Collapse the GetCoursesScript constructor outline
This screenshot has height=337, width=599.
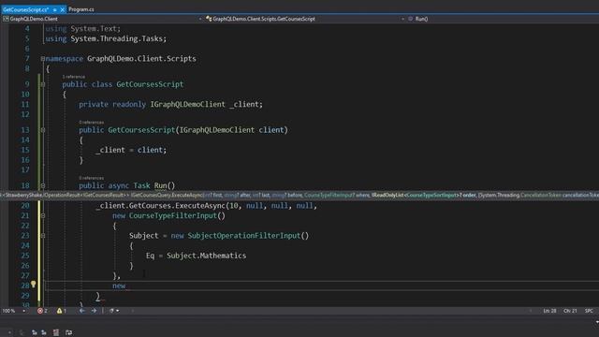point(43,130)
